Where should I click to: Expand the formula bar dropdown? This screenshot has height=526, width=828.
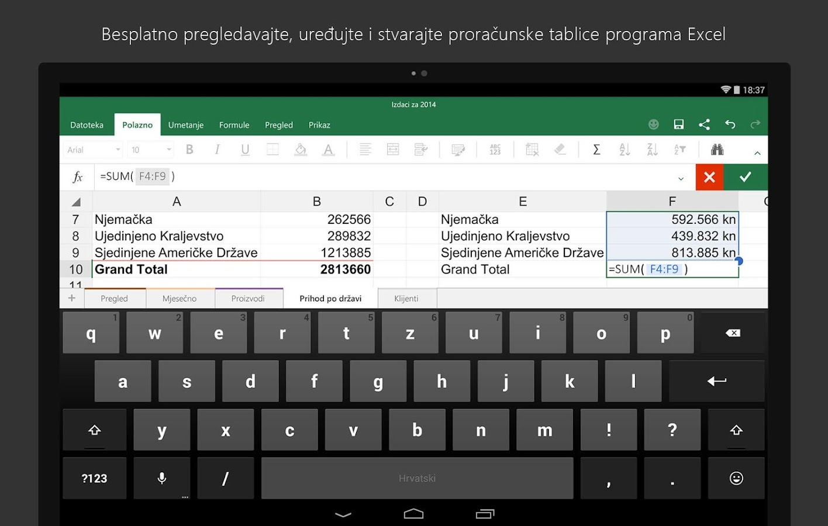(x=681, y=177)
